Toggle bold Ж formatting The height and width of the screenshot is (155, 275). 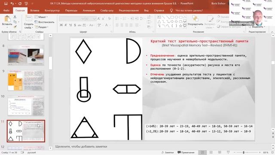click(x=61, y=25)
